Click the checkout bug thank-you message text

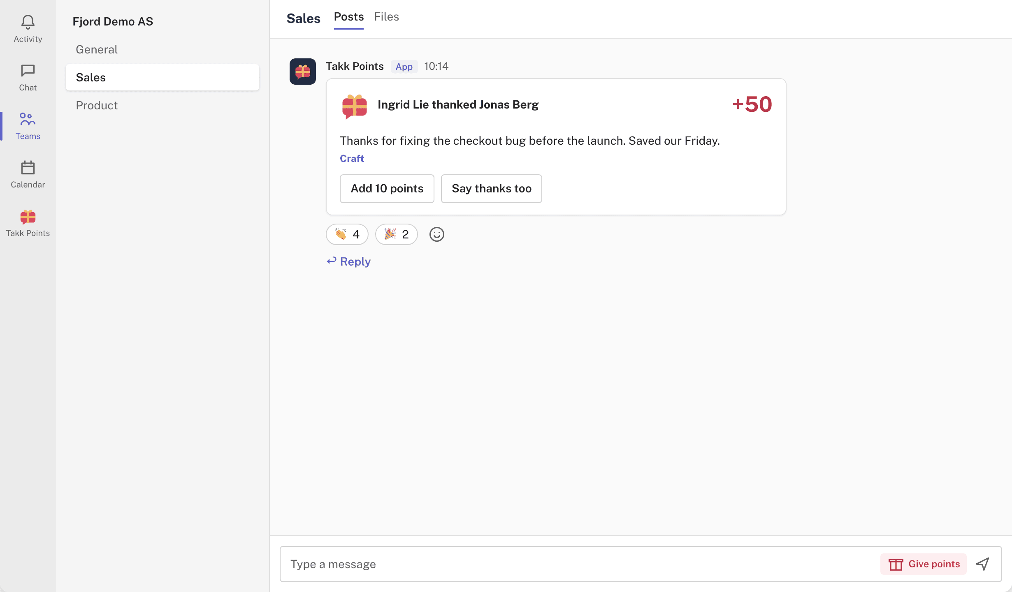pyautogui.click(x=530, y=141)
